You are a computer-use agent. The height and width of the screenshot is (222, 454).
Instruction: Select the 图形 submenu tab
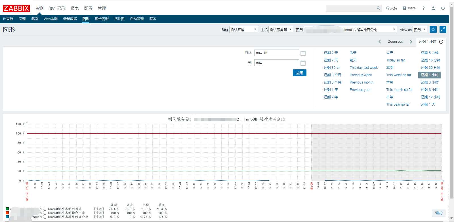pos(86,19)
